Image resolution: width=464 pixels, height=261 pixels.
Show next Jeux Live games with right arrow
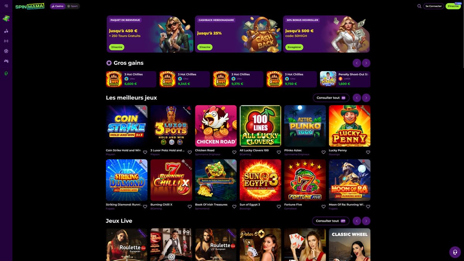click(x=366, y=221)
